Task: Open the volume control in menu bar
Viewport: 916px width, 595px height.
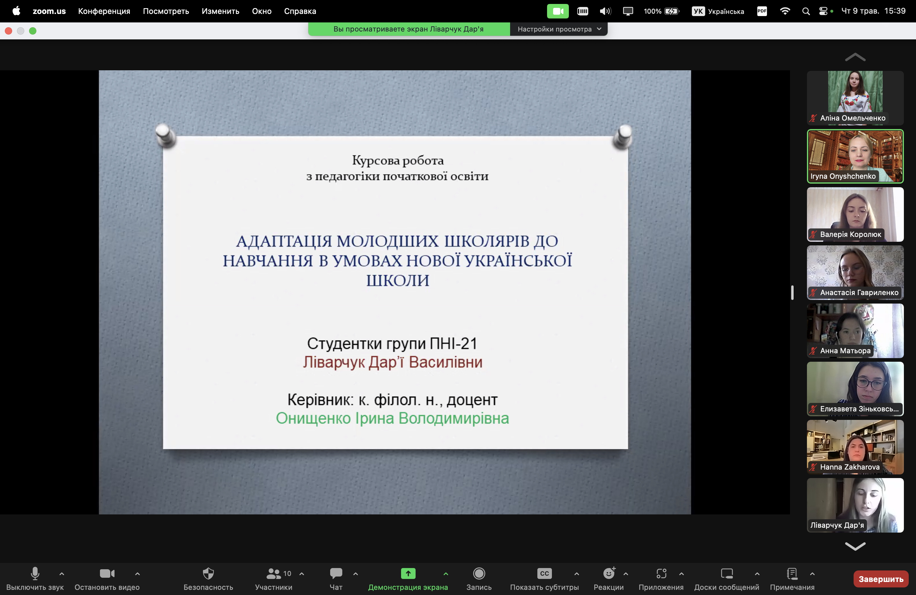Action: coord(606,11)
